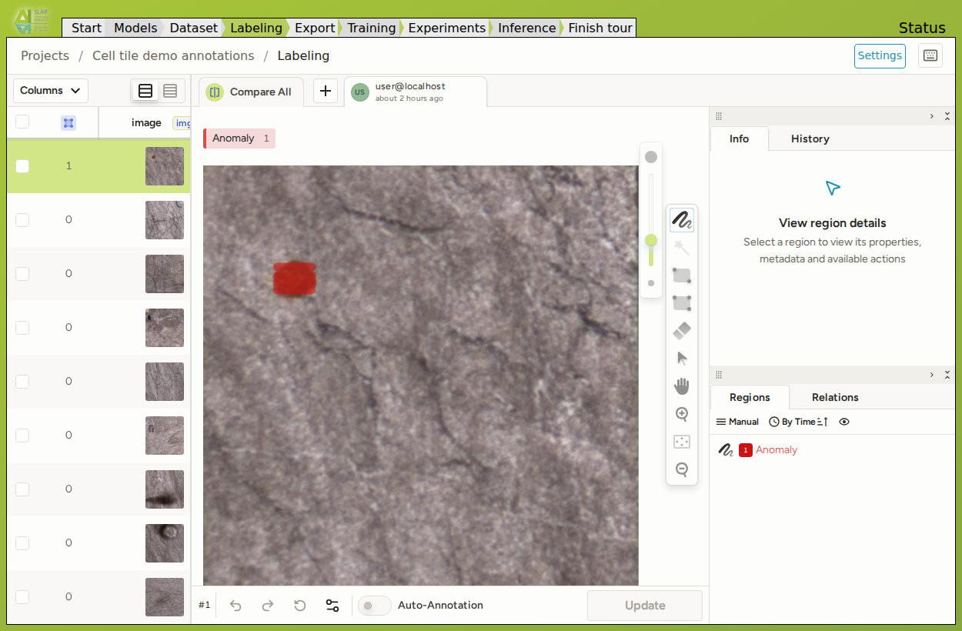Switch to the compact grid view layout

(x=170, y=91)
